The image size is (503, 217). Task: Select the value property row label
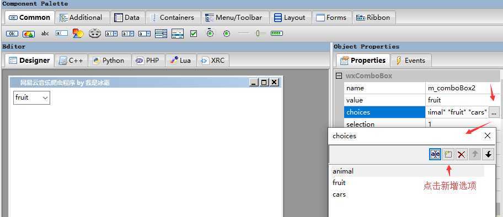(384, 100)
